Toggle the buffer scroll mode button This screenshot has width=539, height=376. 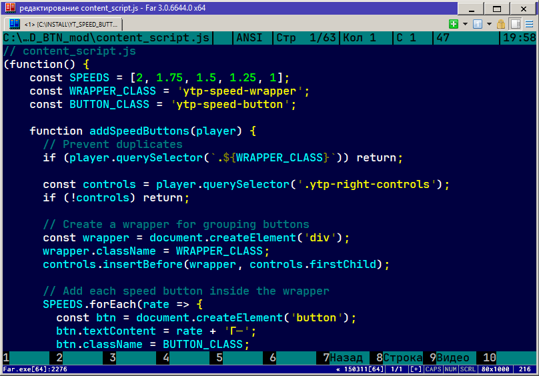click(515, 24)
